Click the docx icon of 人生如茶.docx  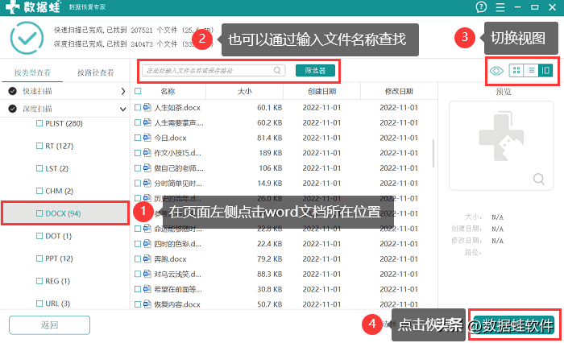(x=147, y=107)
